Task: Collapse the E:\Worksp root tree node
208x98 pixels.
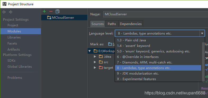Action: tap(90, 51)
